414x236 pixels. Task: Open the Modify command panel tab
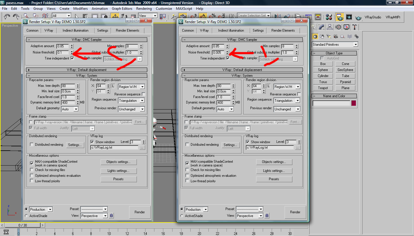pyautogui.click(x=322, y=27)
